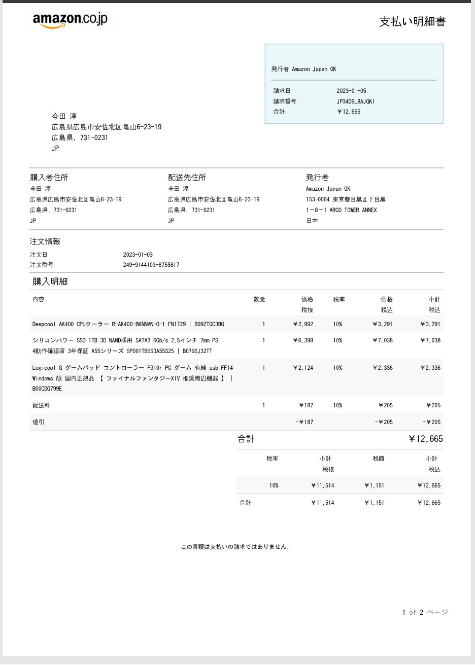This screenshot has width=475, height=665.
Task: Click the page indicator 1 of 2 ページ
Action: pyautogui.click(x=425, y=612)
